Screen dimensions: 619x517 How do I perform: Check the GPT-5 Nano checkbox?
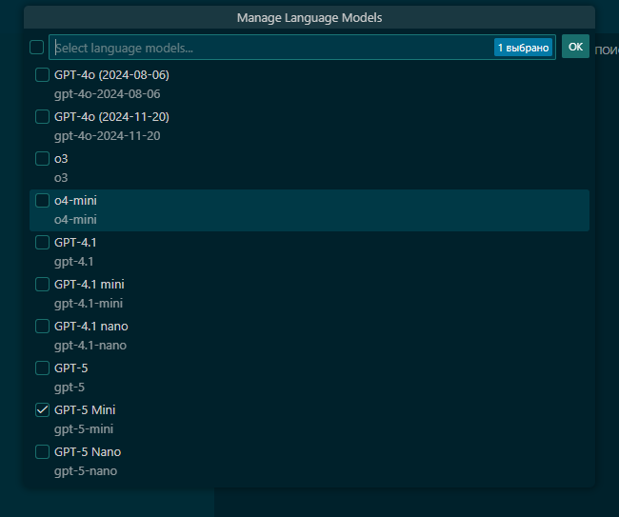(x=42, y=452)
